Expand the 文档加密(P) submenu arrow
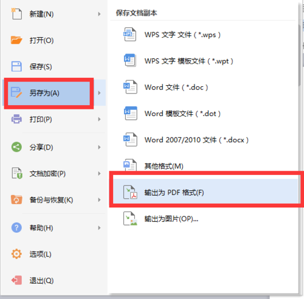The image size is (304, 299). (x=99, y=173)
